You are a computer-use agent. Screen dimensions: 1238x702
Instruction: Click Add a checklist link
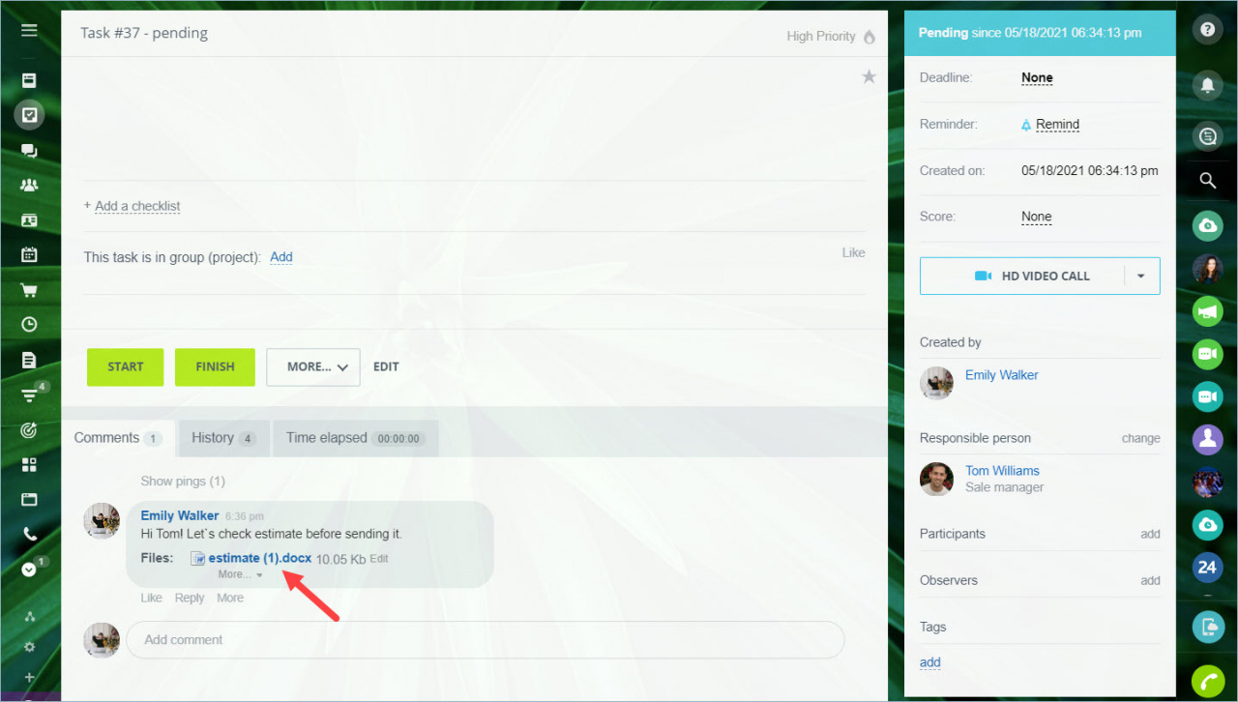(x=137, y=206)
